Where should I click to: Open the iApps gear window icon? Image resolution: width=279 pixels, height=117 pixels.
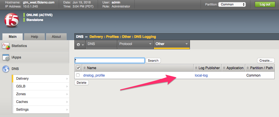6,57
